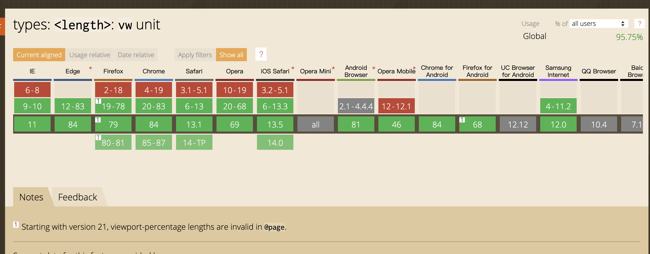Switch to Usage relative view

[x=90, y=55]
